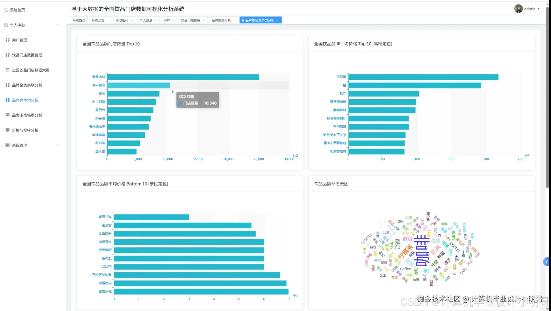Image resolution: width=551 pixels, height=311 pixels.
Task: Click the 用户管理 grid icon
Action: (8, 40)
